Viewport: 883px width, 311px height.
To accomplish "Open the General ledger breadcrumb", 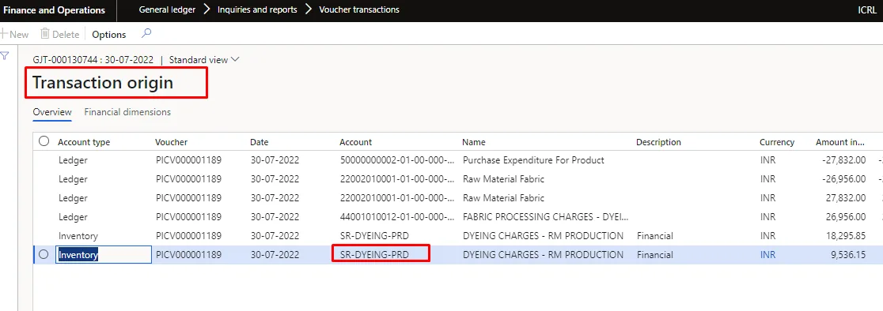I will click(167, 9).
